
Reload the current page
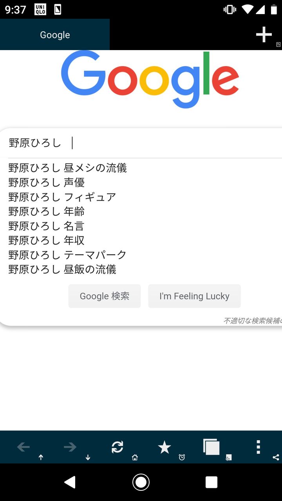117,447
